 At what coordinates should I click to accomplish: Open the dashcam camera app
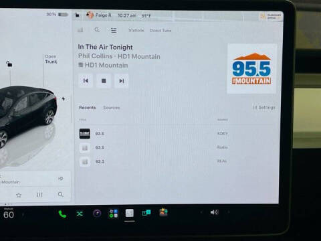pyautogui.click(x=97, y=214)
